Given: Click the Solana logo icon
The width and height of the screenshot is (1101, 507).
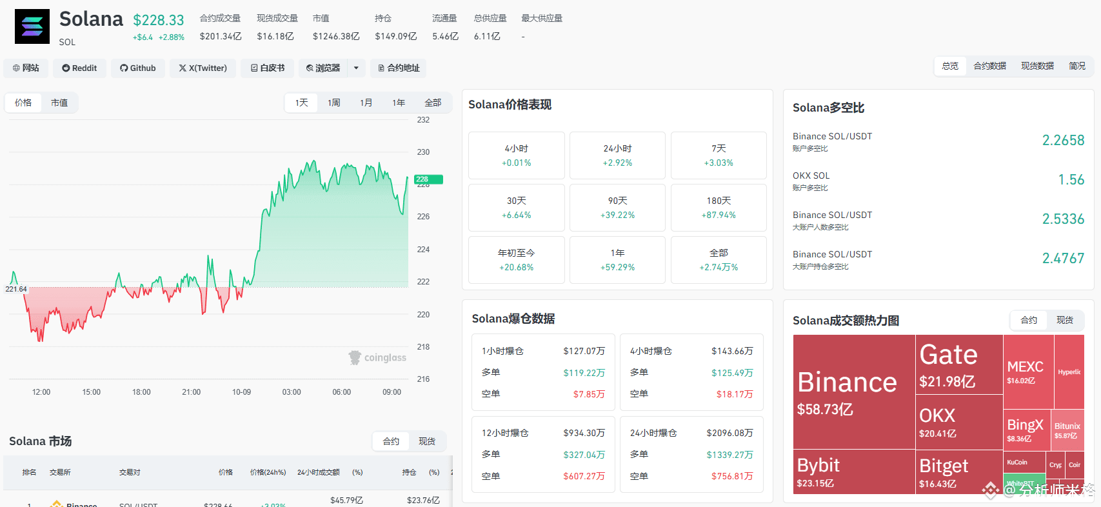Looking at the screenshot, I should pos(32,26).
